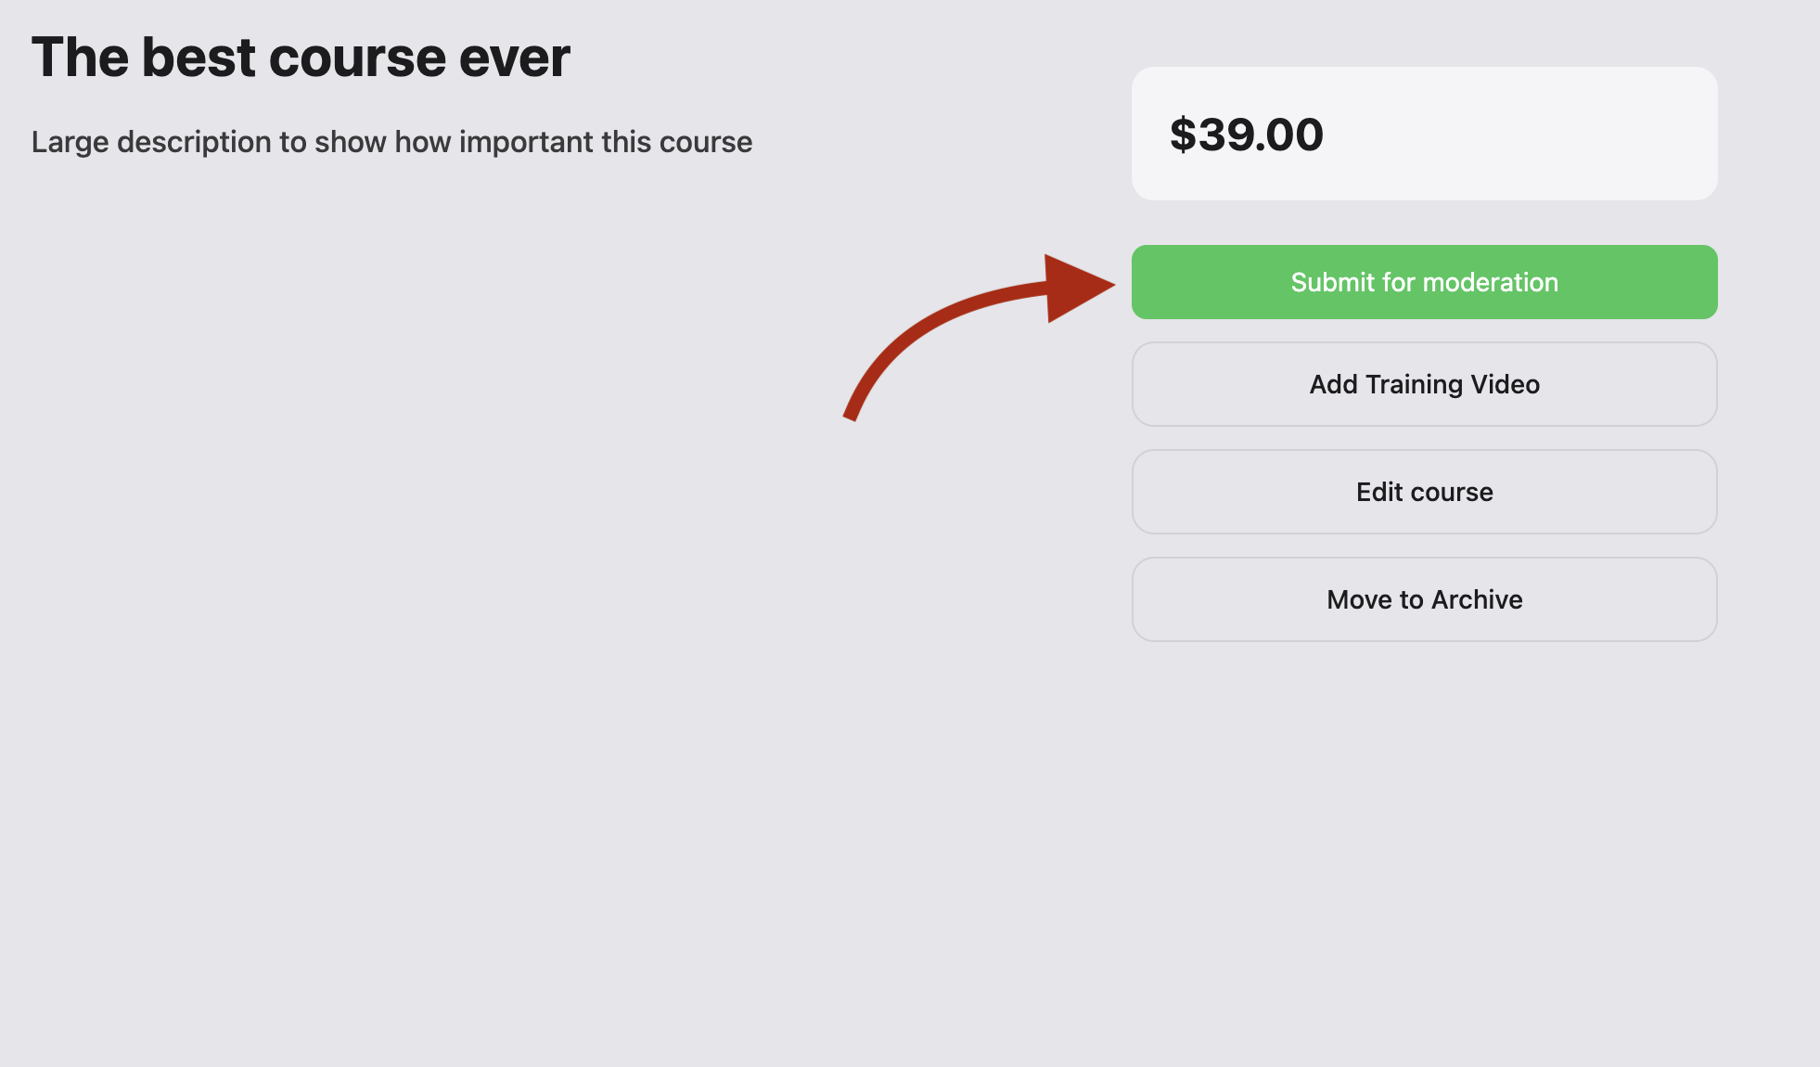1820x1067 pixels.
Task: Move the course to Archive
Action: click(x=1424, y=599)
